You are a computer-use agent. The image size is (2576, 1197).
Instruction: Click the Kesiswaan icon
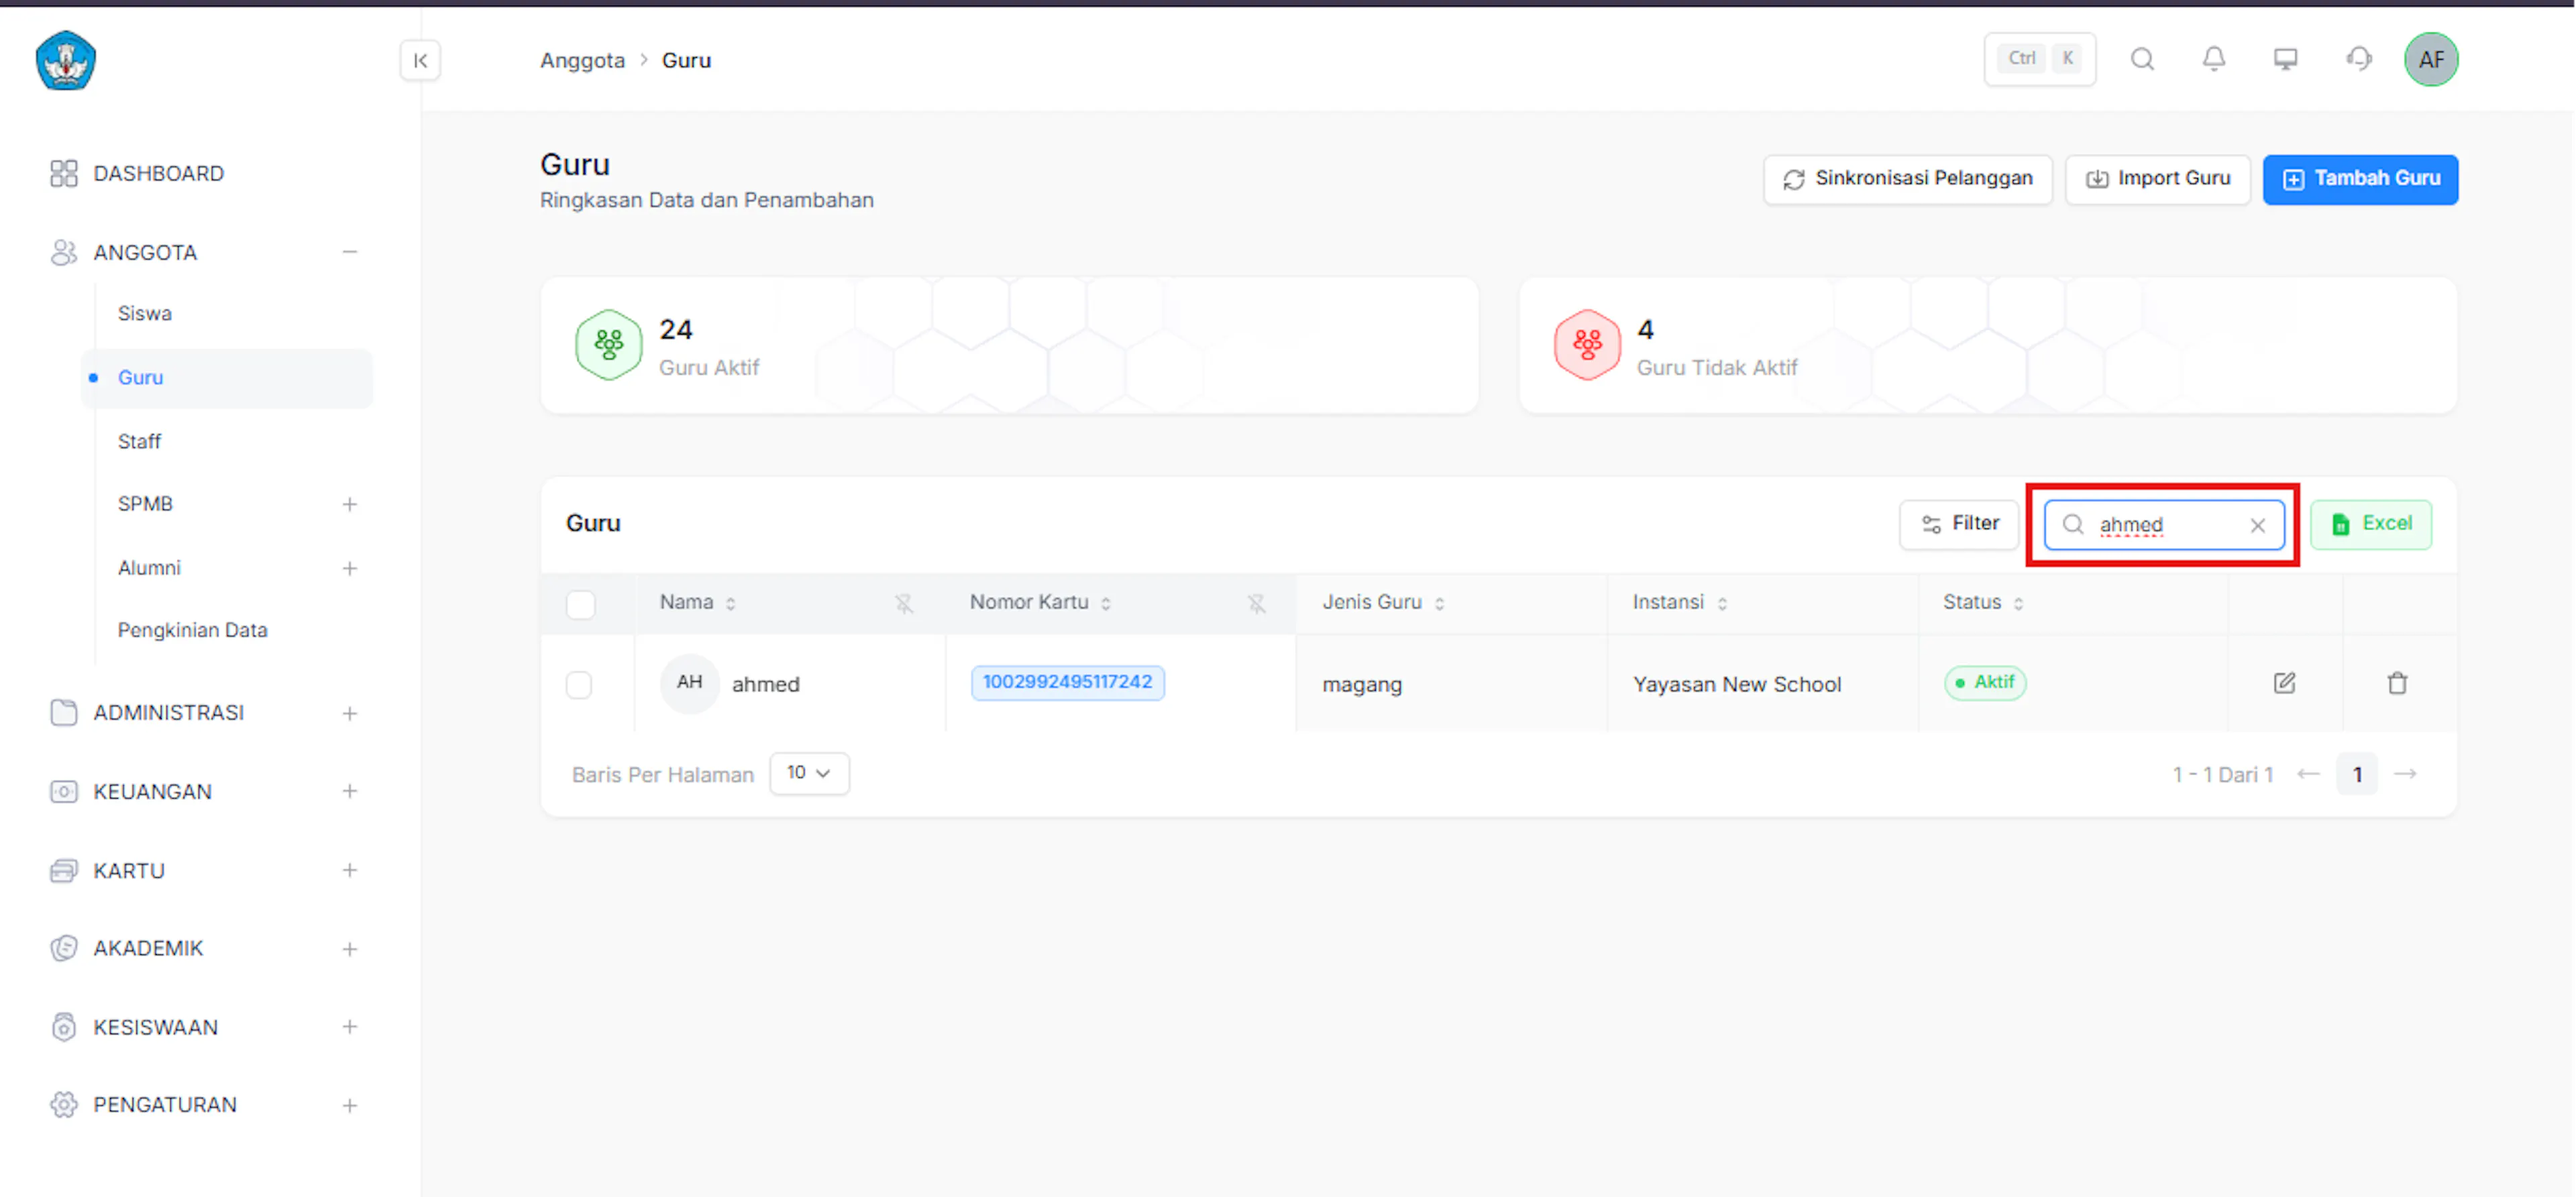pos(64,1027)
